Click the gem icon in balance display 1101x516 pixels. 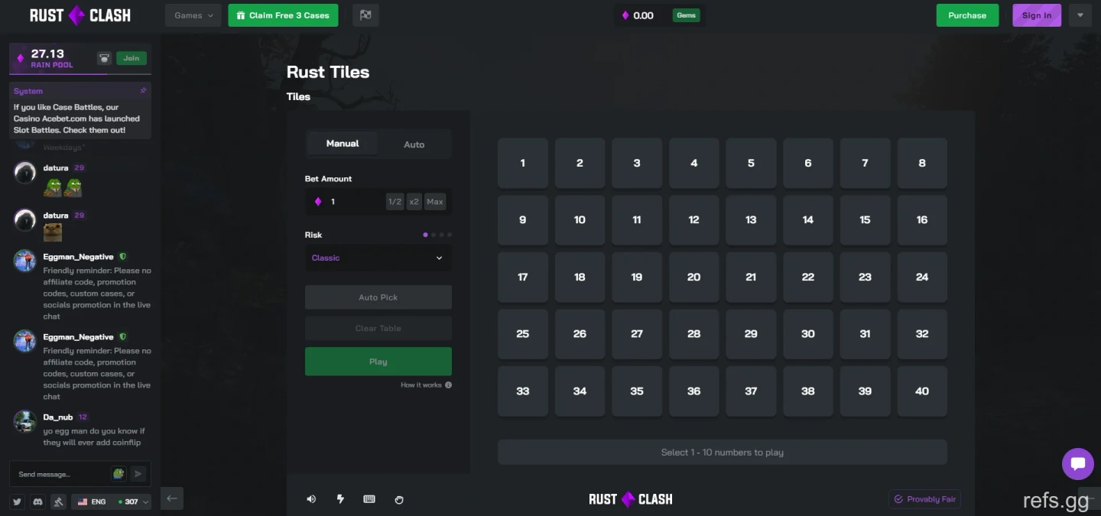625,15
